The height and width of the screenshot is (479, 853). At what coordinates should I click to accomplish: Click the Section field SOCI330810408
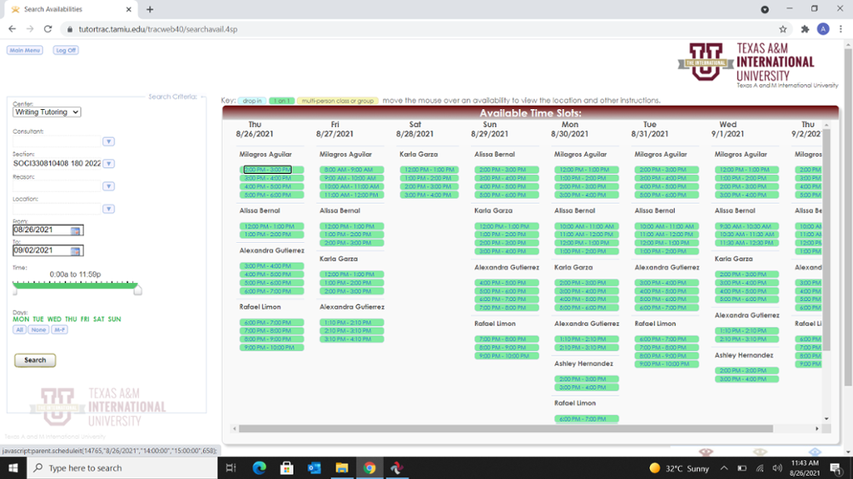pyautogui.click(x=57, y=164)
